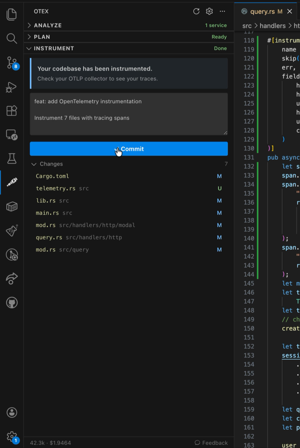Open the Testing flask view
The image size is (300, 448).
(x=11, y=158)
